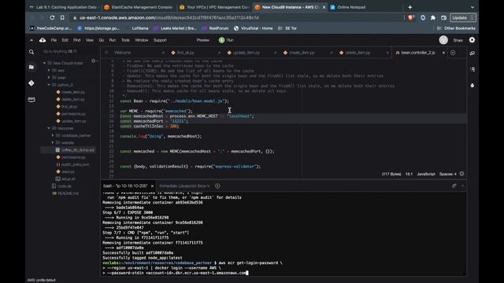Viewport: 504px width, 283px height.
Task: Close the bash terminal tab
Action: click(x=152, y=186)
